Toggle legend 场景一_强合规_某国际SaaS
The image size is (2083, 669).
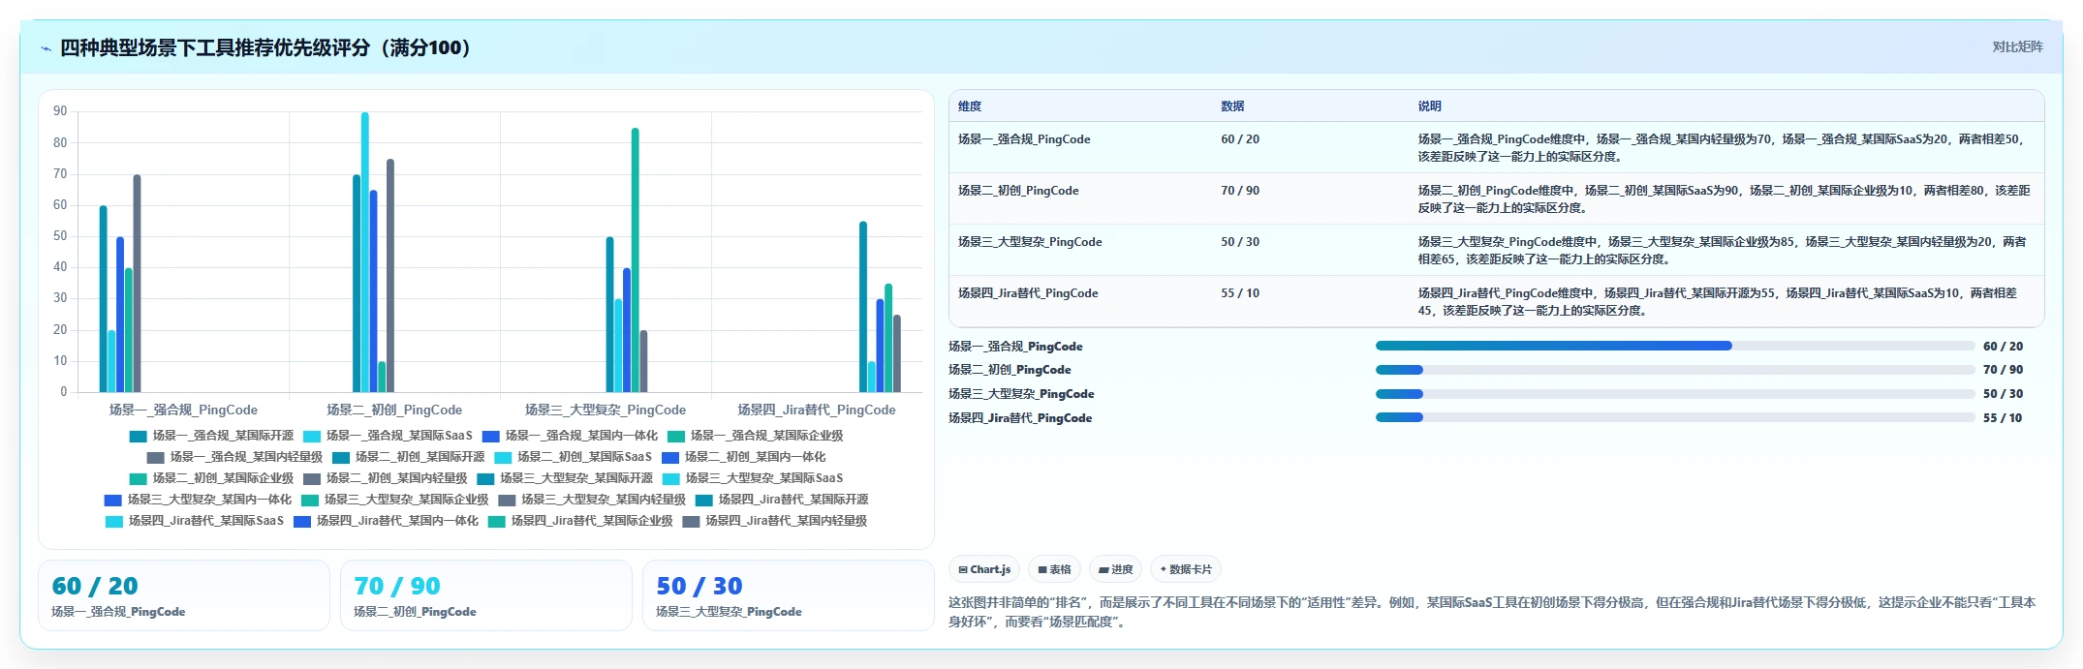click(388, 436)
